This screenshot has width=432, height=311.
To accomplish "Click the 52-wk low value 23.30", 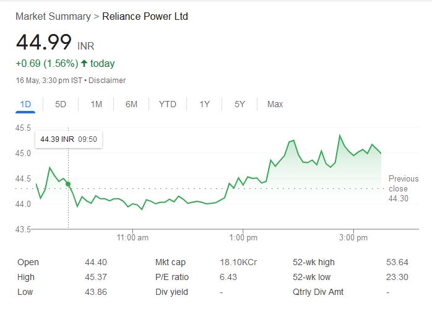I will [x=397, y=277].
